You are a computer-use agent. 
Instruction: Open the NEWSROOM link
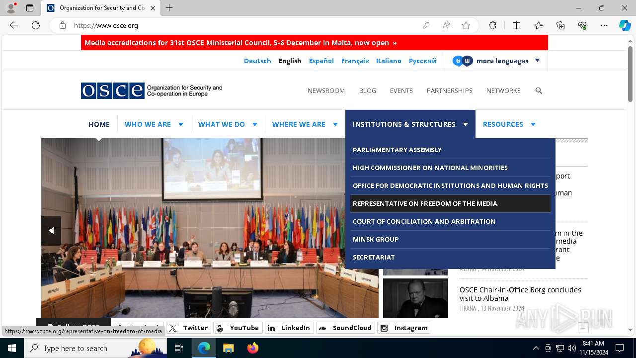326,90
